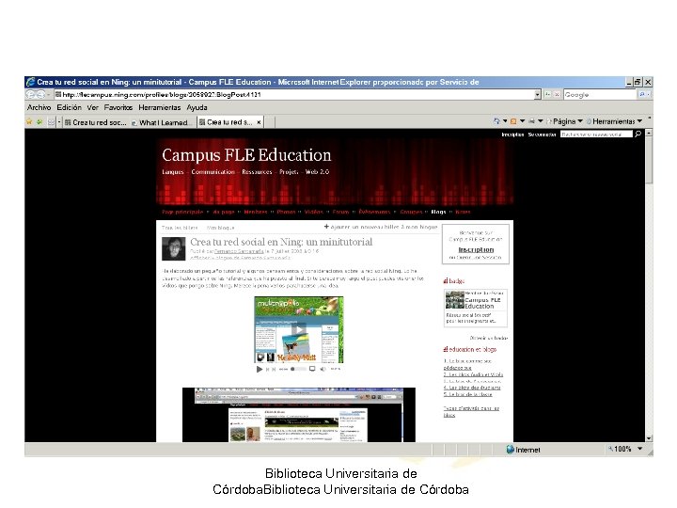This screenshot has height=508, width=677.
Task: Click the video player small play control
Action: [260, 370]
